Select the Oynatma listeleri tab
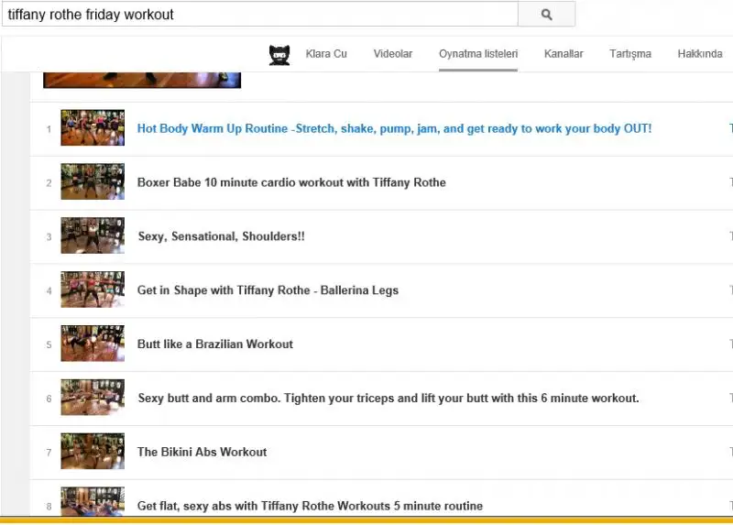 tap(478, 54)
